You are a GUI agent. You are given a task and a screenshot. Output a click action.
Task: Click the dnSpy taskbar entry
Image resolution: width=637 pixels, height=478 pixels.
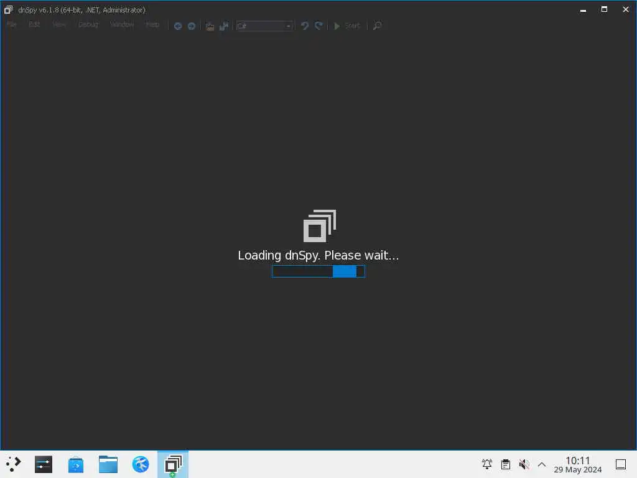tap(173, 464)
